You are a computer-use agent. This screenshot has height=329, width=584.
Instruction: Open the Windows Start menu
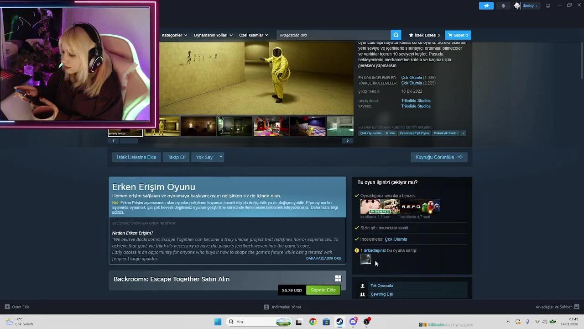[x=218, y=322]
